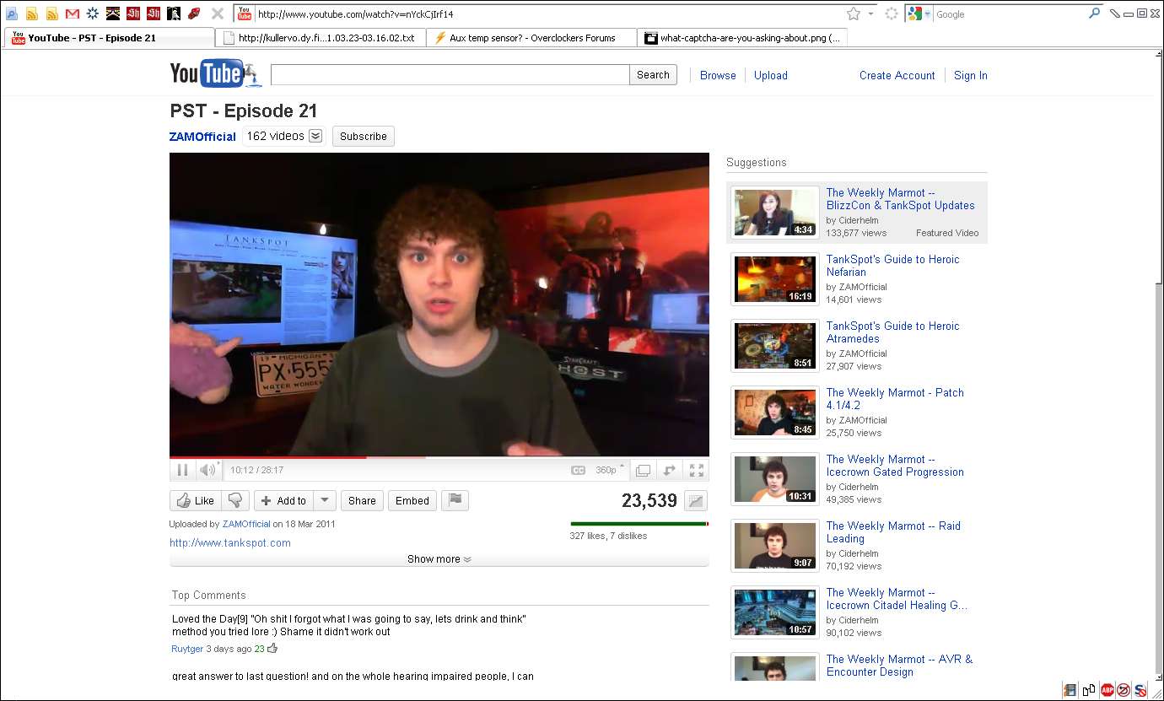Open Raid Leading video title link
Screen dimensions: 1164x701
893,532
